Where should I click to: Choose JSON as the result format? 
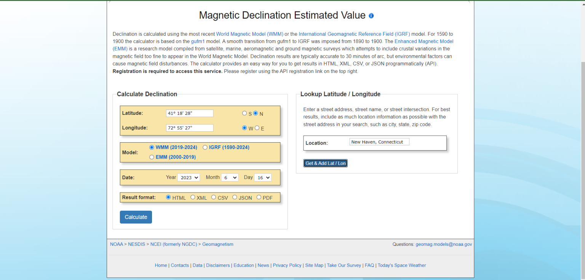point(235,197)
